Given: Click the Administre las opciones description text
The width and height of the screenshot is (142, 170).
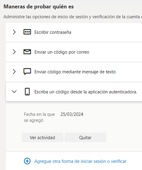Looking at the screenshot, I should 73,17.
